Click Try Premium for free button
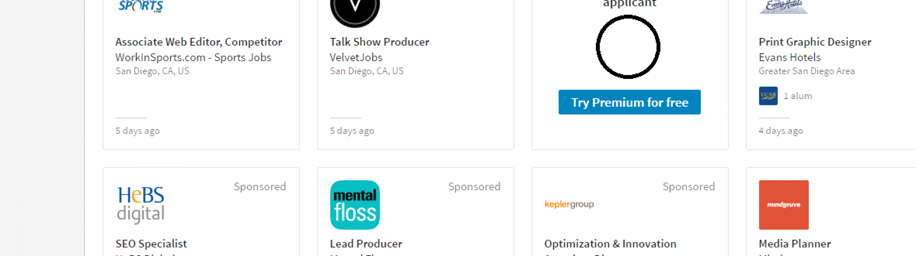The width and height of the screenshot is (916, 256). 630,102
